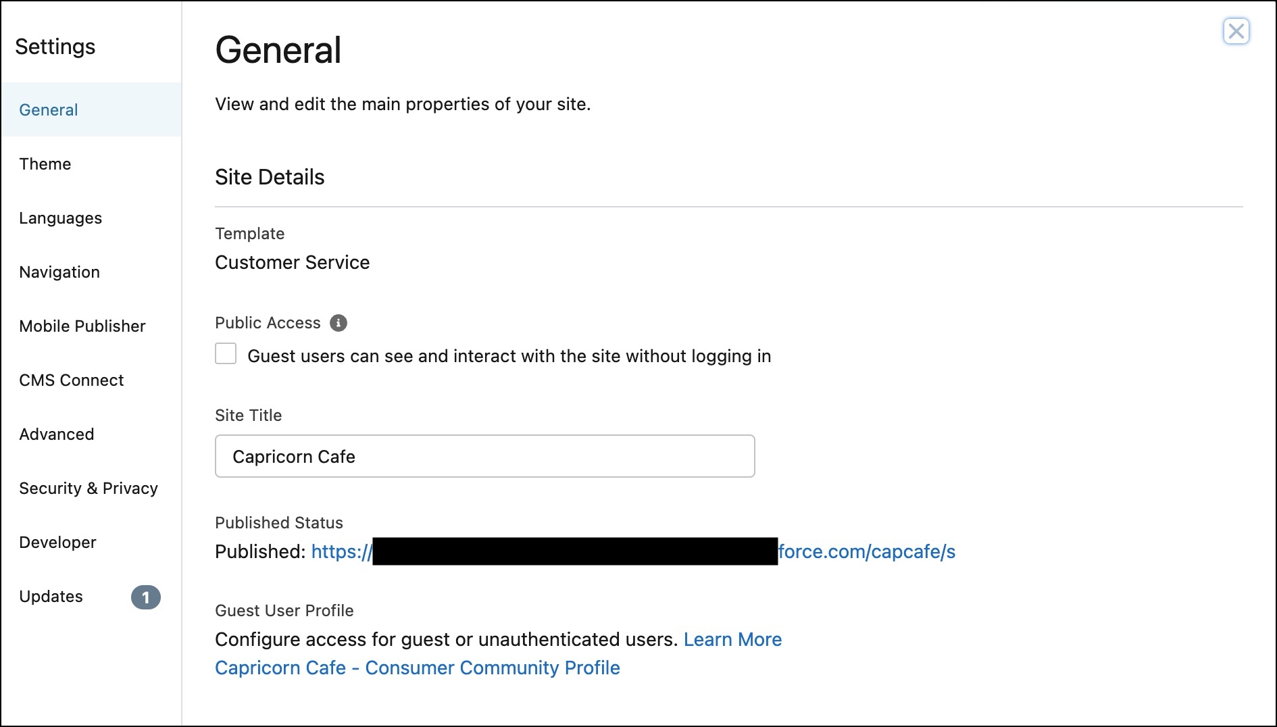
Task: Click the Updates notification badge
Action: pyautogui.click(x=147, y=597)
